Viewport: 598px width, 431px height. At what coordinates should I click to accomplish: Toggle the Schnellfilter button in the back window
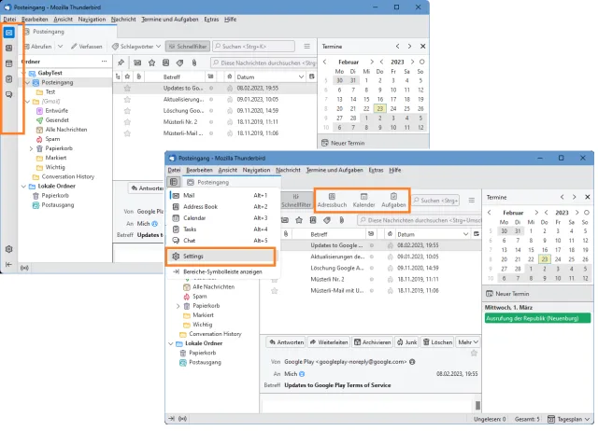(188, 47)
